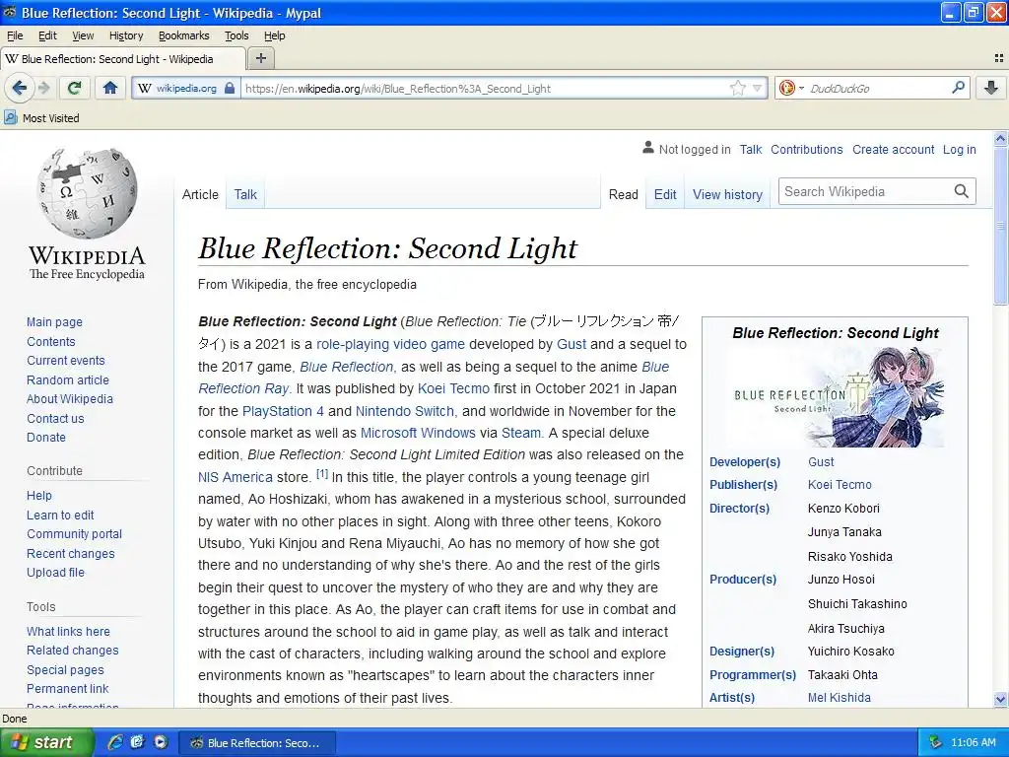1009x757 pixels.
Task: Click the scrollbar down arrow
Action: (1000, 699)
